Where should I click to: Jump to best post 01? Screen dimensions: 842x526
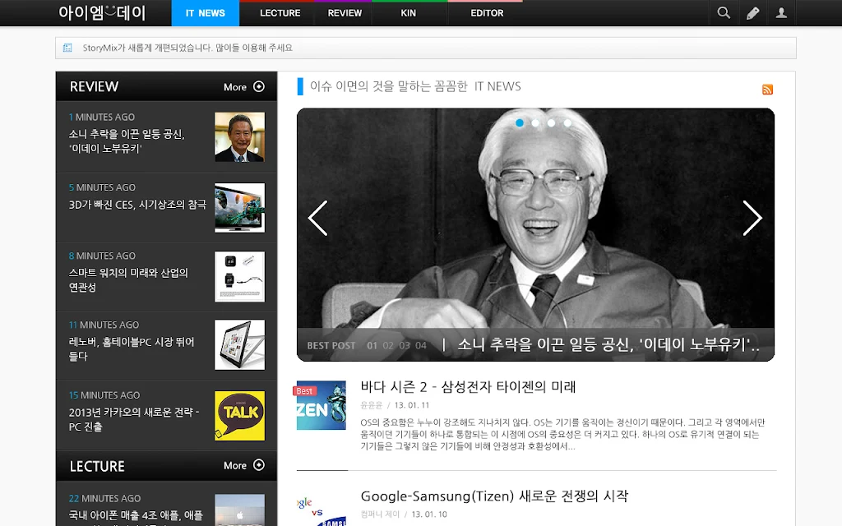pos(372,346)
